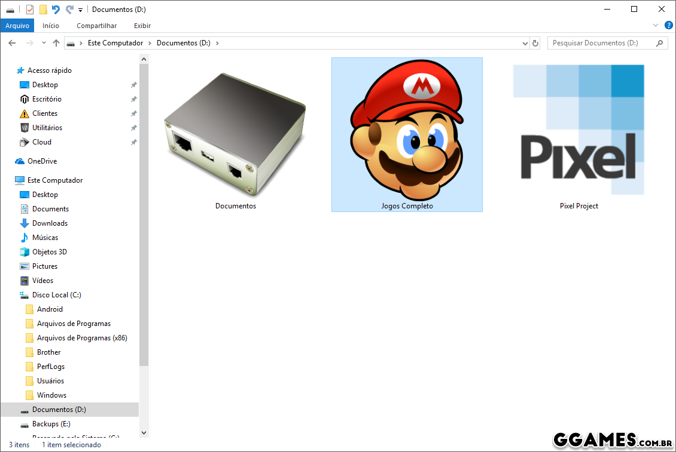
Task: Select Acesso rápido in the sidebar
Action: [50, 70]
